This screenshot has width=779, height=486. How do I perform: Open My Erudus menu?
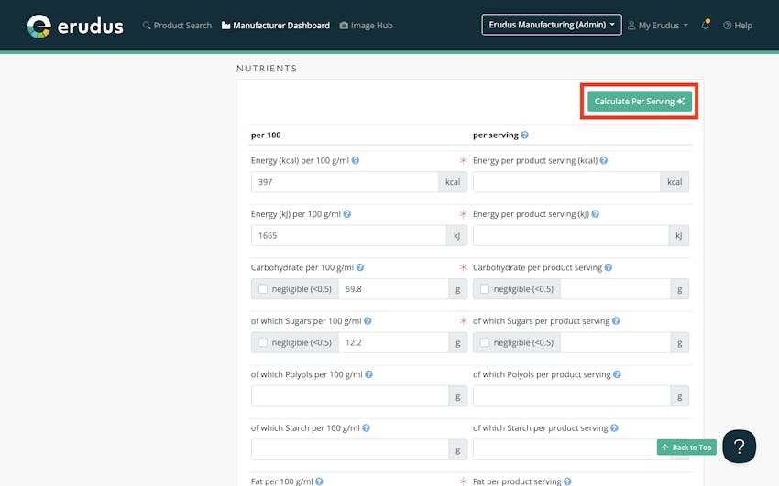pyautogui.click(x=658, y=26)
